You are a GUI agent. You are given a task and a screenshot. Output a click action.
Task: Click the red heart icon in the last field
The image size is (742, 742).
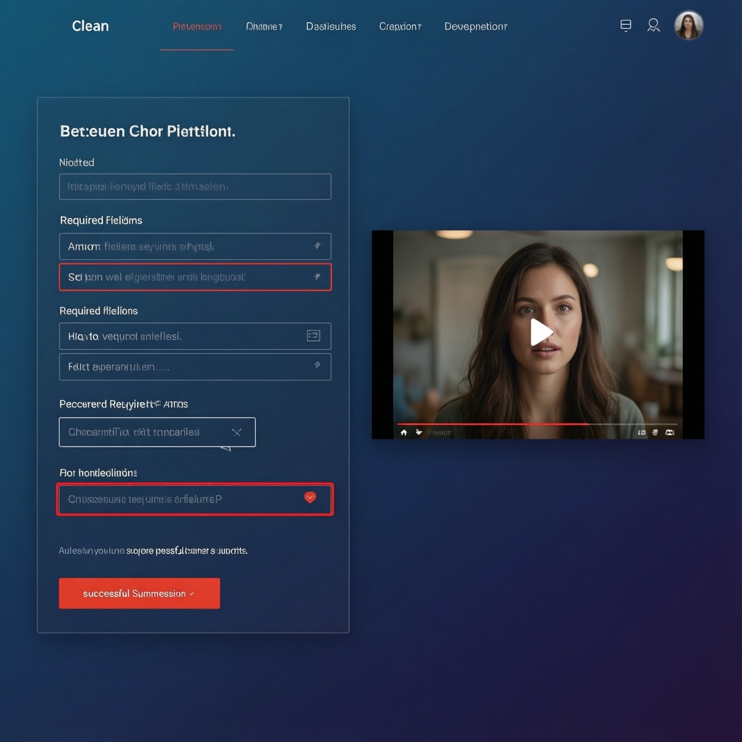[310, 497]
